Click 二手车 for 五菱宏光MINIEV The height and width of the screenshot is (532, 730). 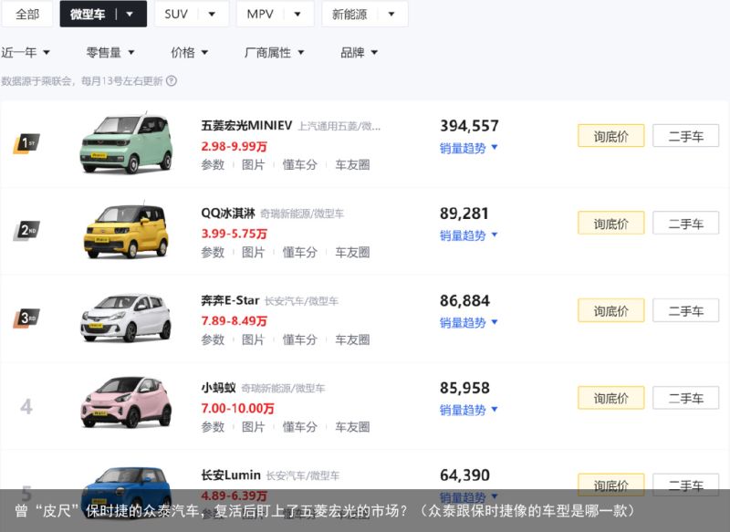pos(686,136)
